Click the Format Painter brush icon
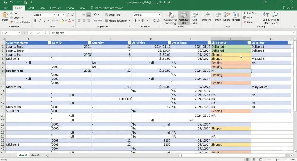Viewport: 297px width, 161px height. click(x=12, y=22)
